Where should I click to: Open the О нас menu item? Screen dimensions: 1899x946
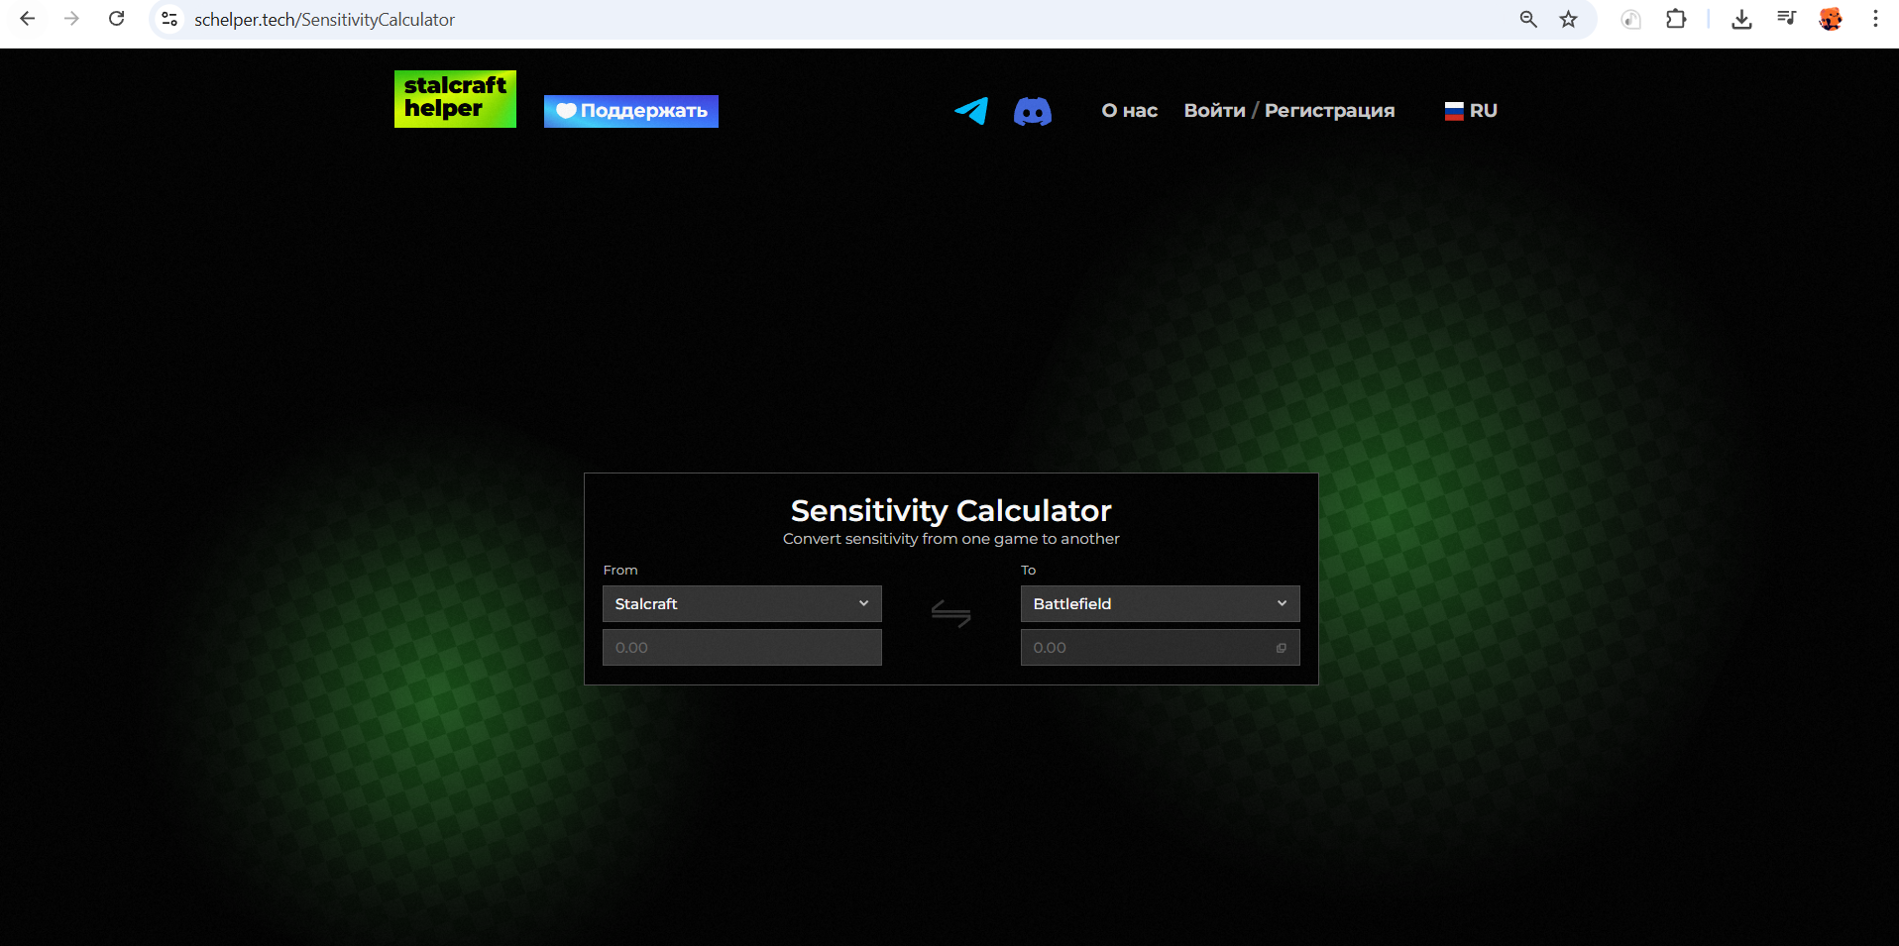pos(1129,111)
